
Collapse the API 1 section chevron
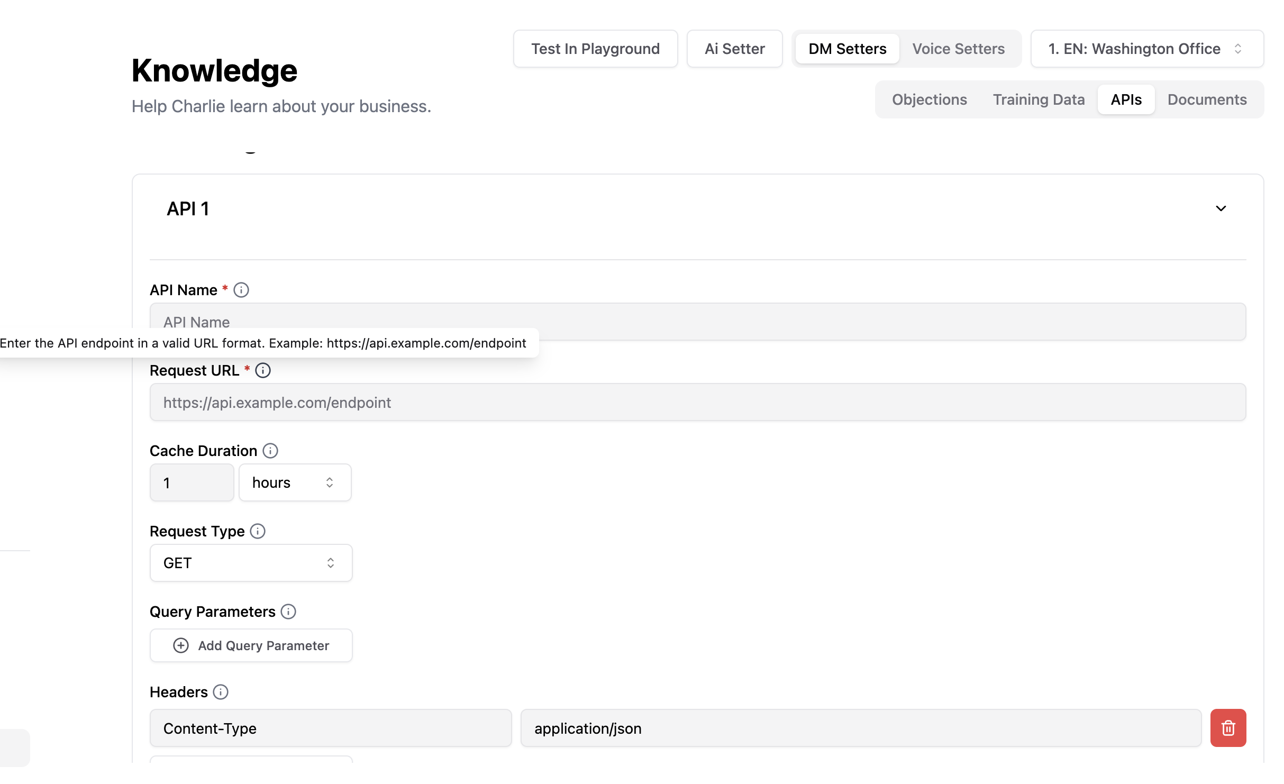[1221, 208]
